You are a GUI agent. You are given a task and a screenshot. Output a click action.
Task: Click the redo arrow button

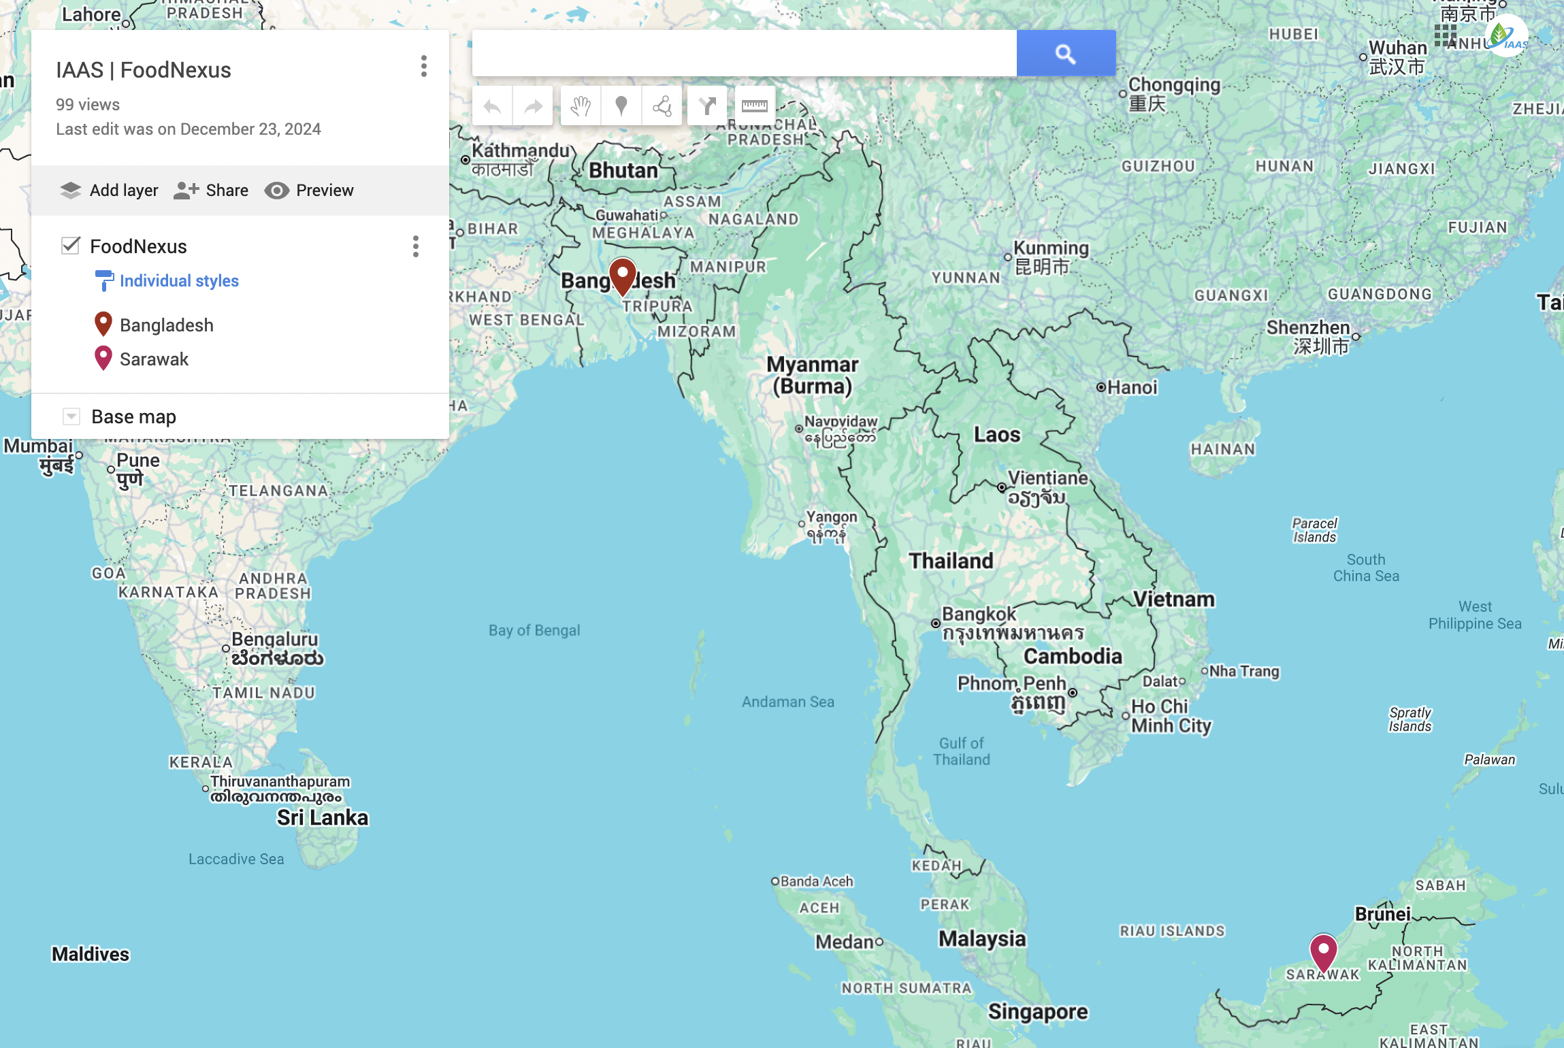(x=533, y=106)
